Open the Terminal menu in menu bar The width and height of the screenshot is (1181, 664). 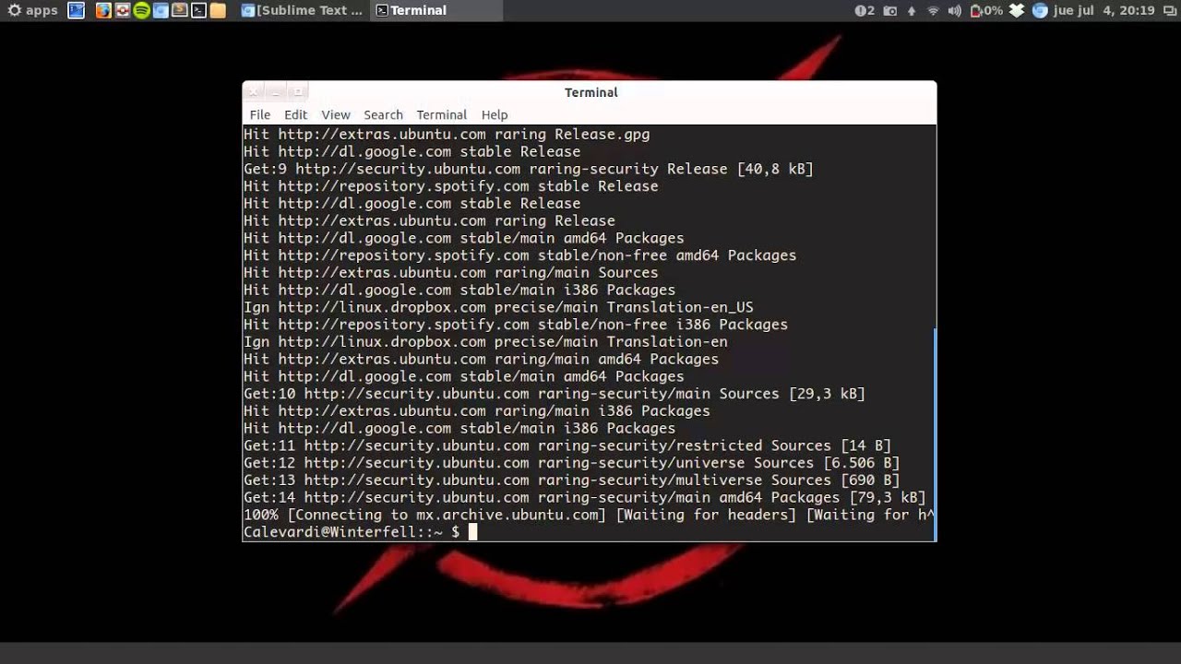pyautogui.click(x=442, y=114)
